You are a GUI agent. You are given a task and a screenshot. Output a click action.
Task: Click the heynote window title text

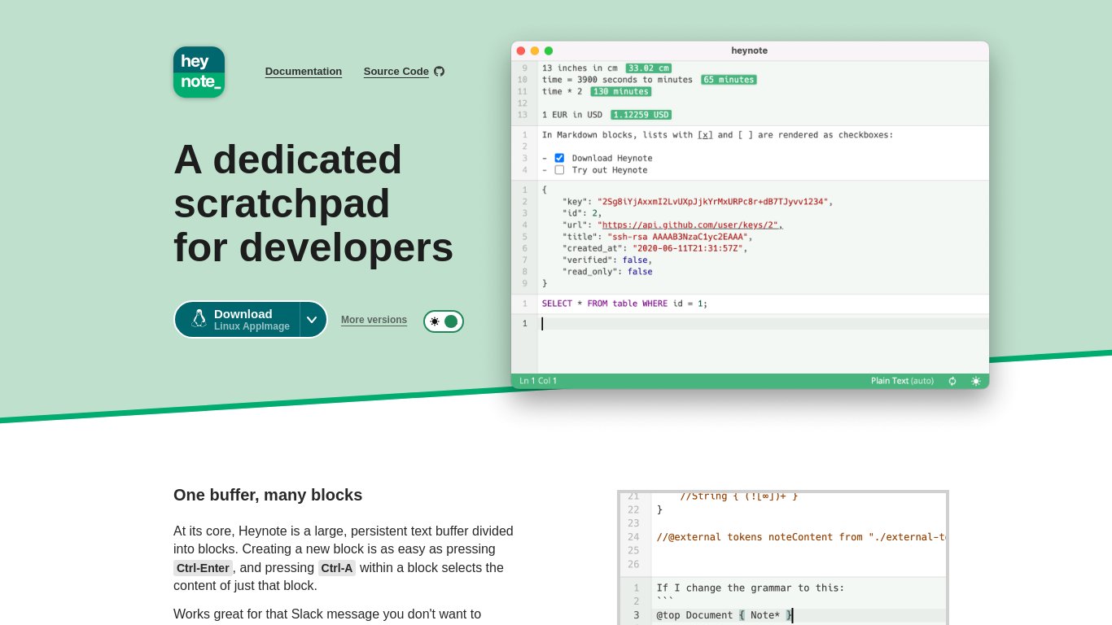749,50
